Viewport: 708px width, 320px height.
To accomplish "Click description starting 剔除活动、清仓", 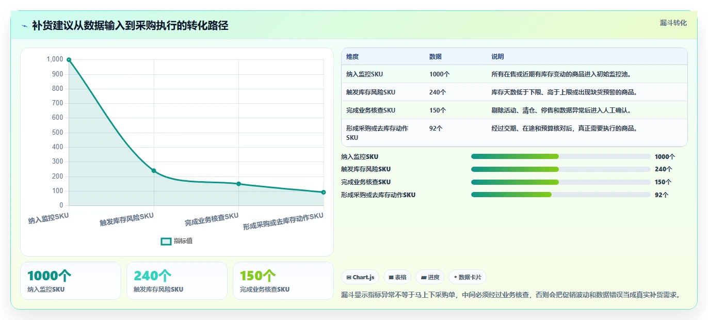I will click(561, 110).
